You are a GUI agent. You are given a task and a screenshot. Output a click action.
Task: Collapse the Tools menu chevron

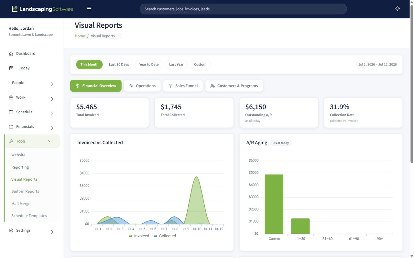(50, 141)
